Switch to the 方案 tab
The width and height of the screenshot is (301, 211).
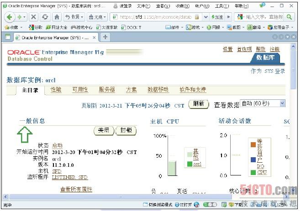(131, 89)
